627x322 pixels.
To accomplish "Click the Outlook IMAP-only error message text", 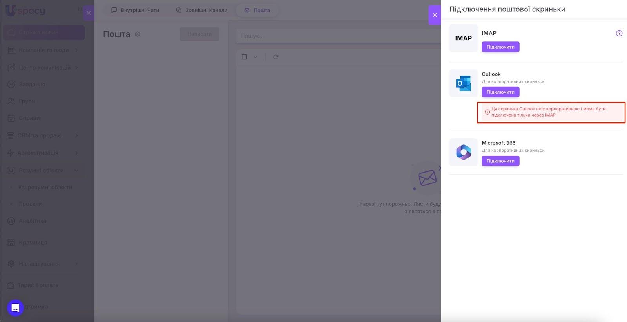I will click(x=549, y=112).
